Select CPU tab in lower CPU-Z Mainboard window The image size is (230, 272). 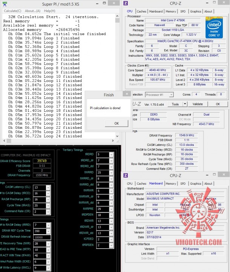130,184
